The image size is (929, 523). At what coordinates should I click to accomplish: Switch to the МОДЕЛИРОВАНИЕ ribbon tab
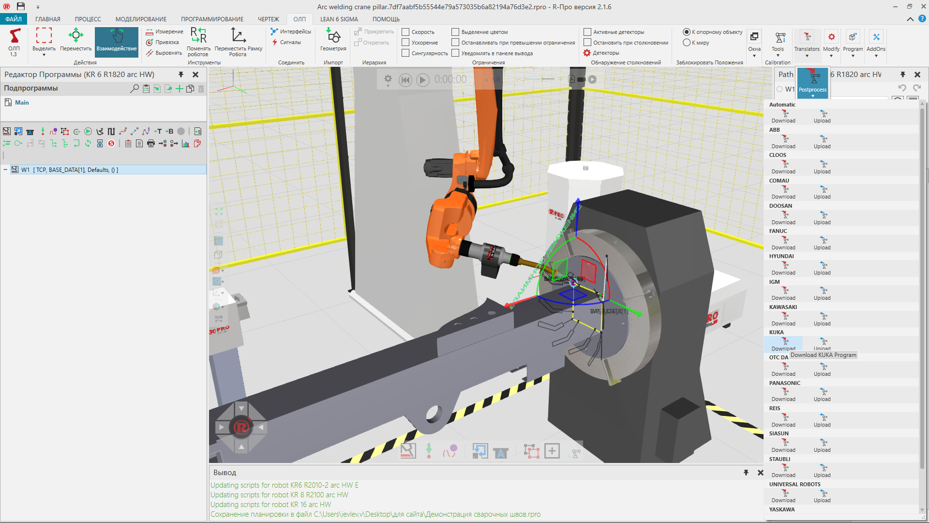[x=141, y=19]
